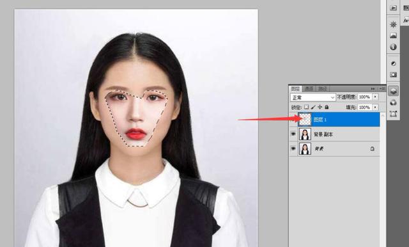Click the 背景 layer name

319,148
